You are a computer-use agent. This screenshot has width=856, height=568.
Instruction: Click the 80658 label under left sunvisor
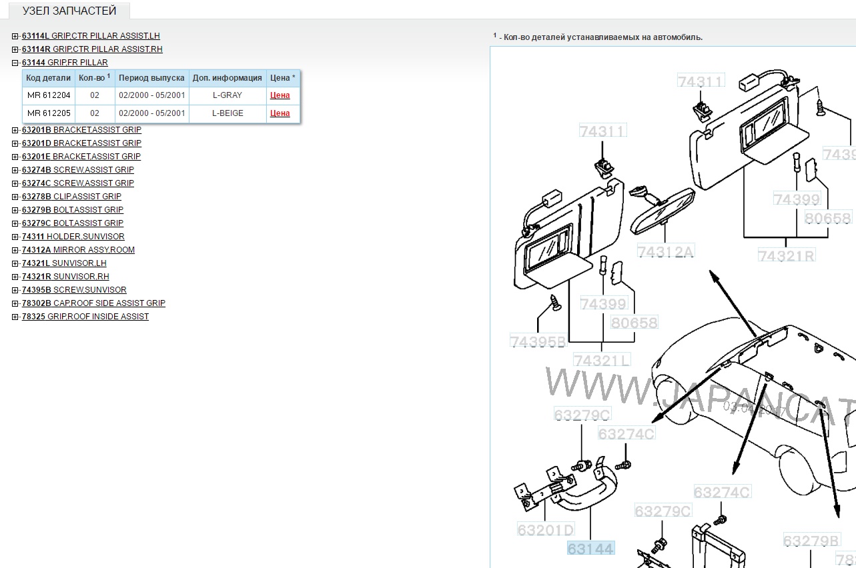coord(634,323)
